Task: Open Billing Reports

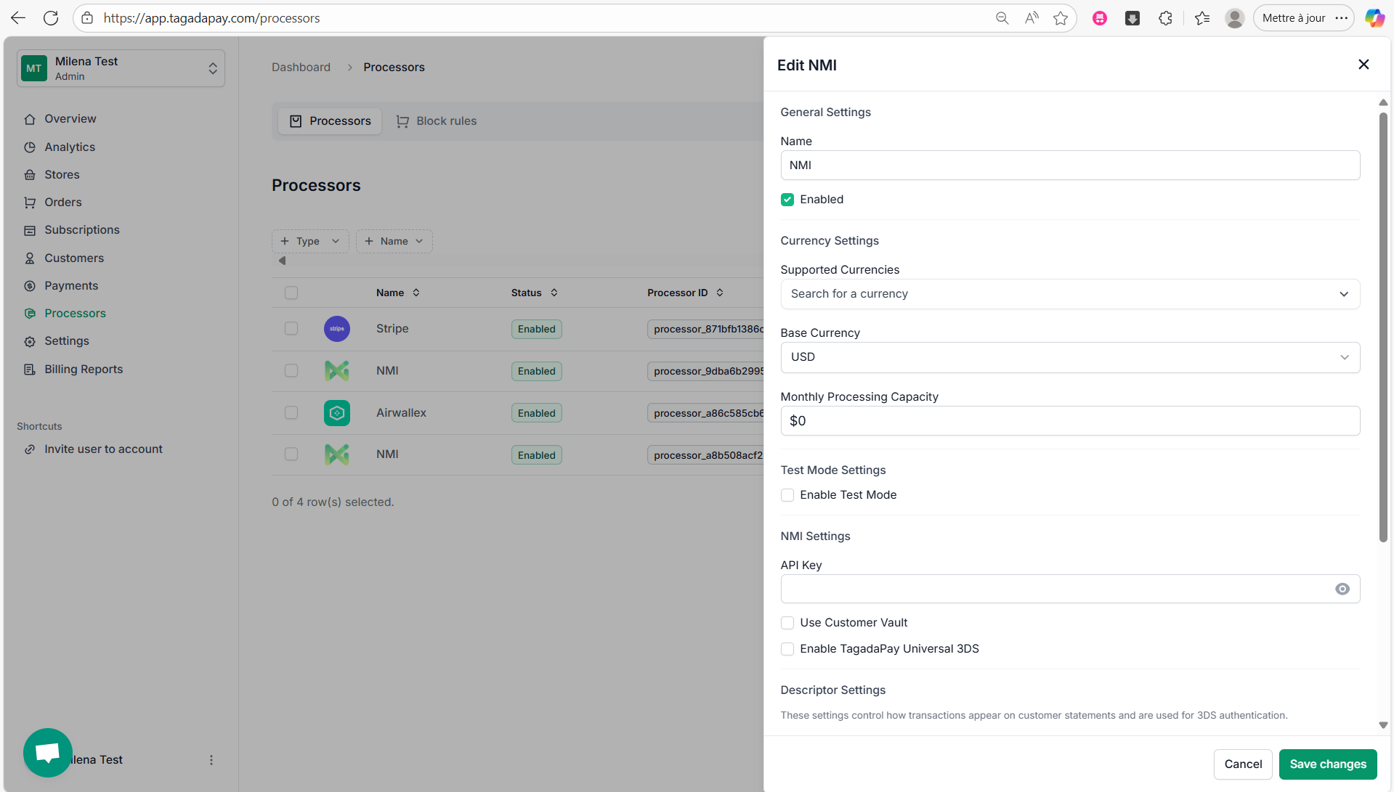Action: click(84, 369)
